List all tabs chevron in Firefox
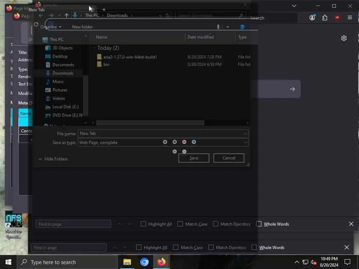The height and width of the screenshot is (269, 359). tap(294, 6)
